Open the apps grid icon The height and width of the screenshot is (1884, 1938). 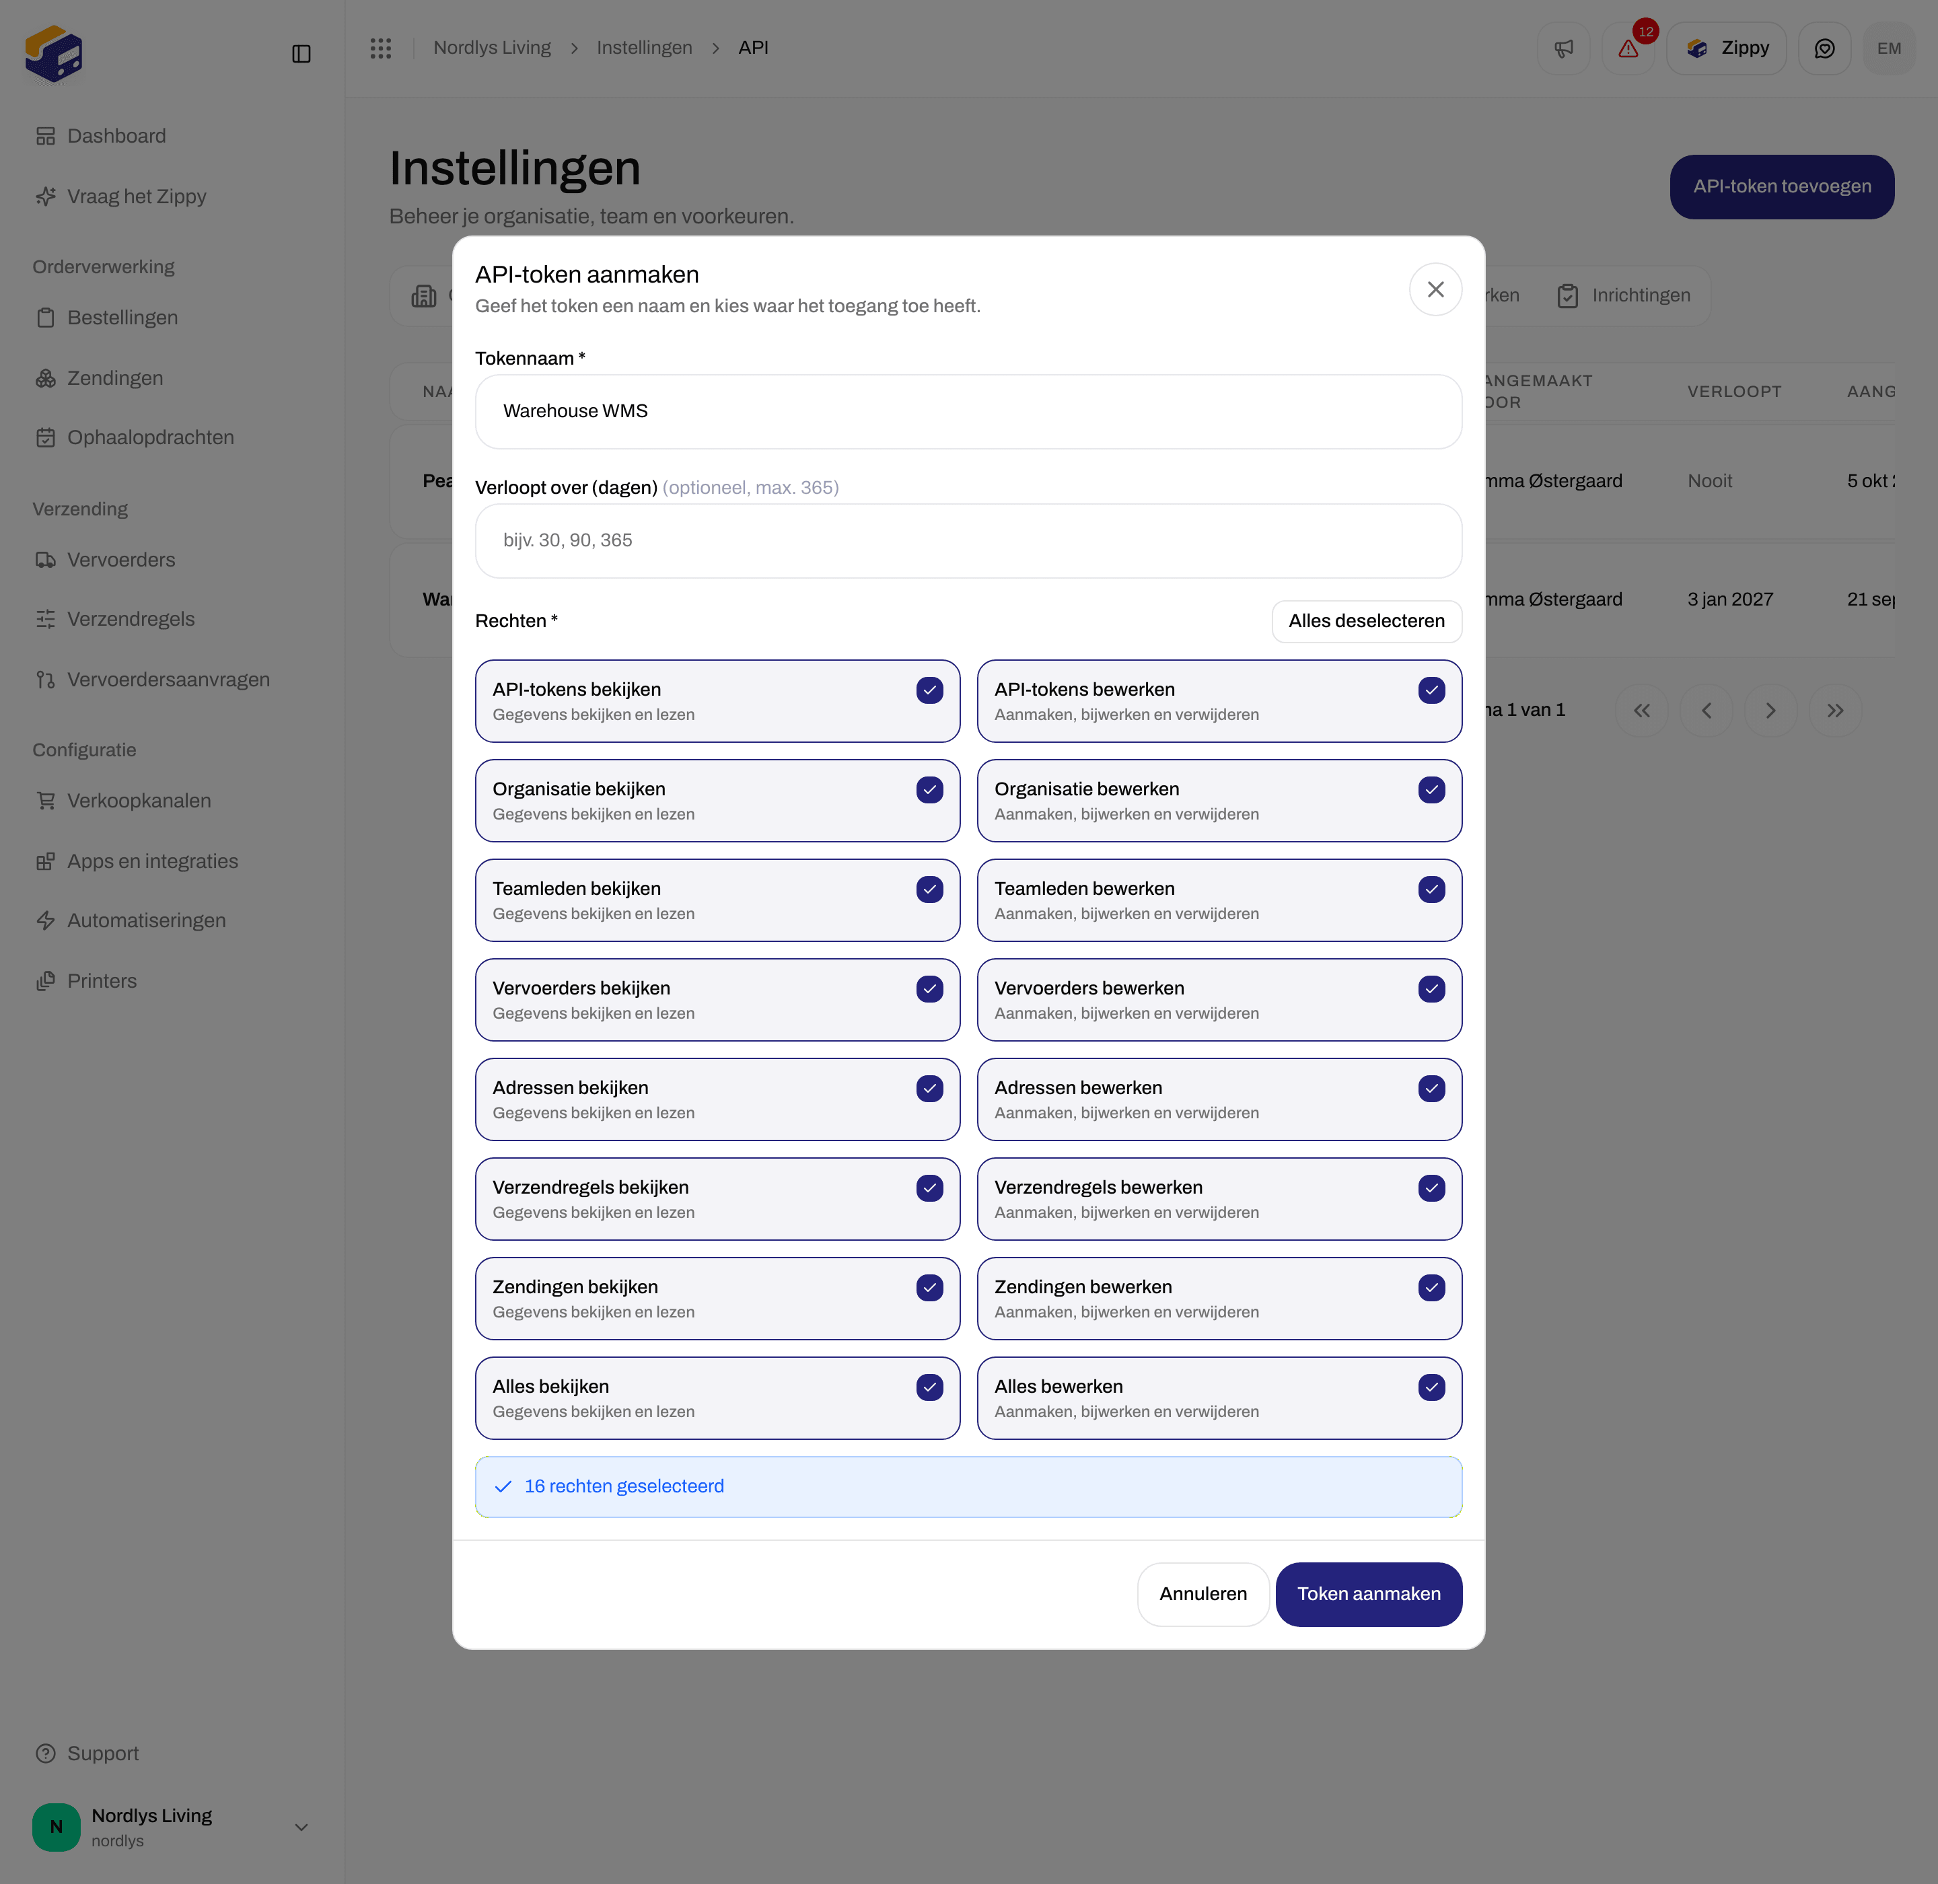(381, 48)
